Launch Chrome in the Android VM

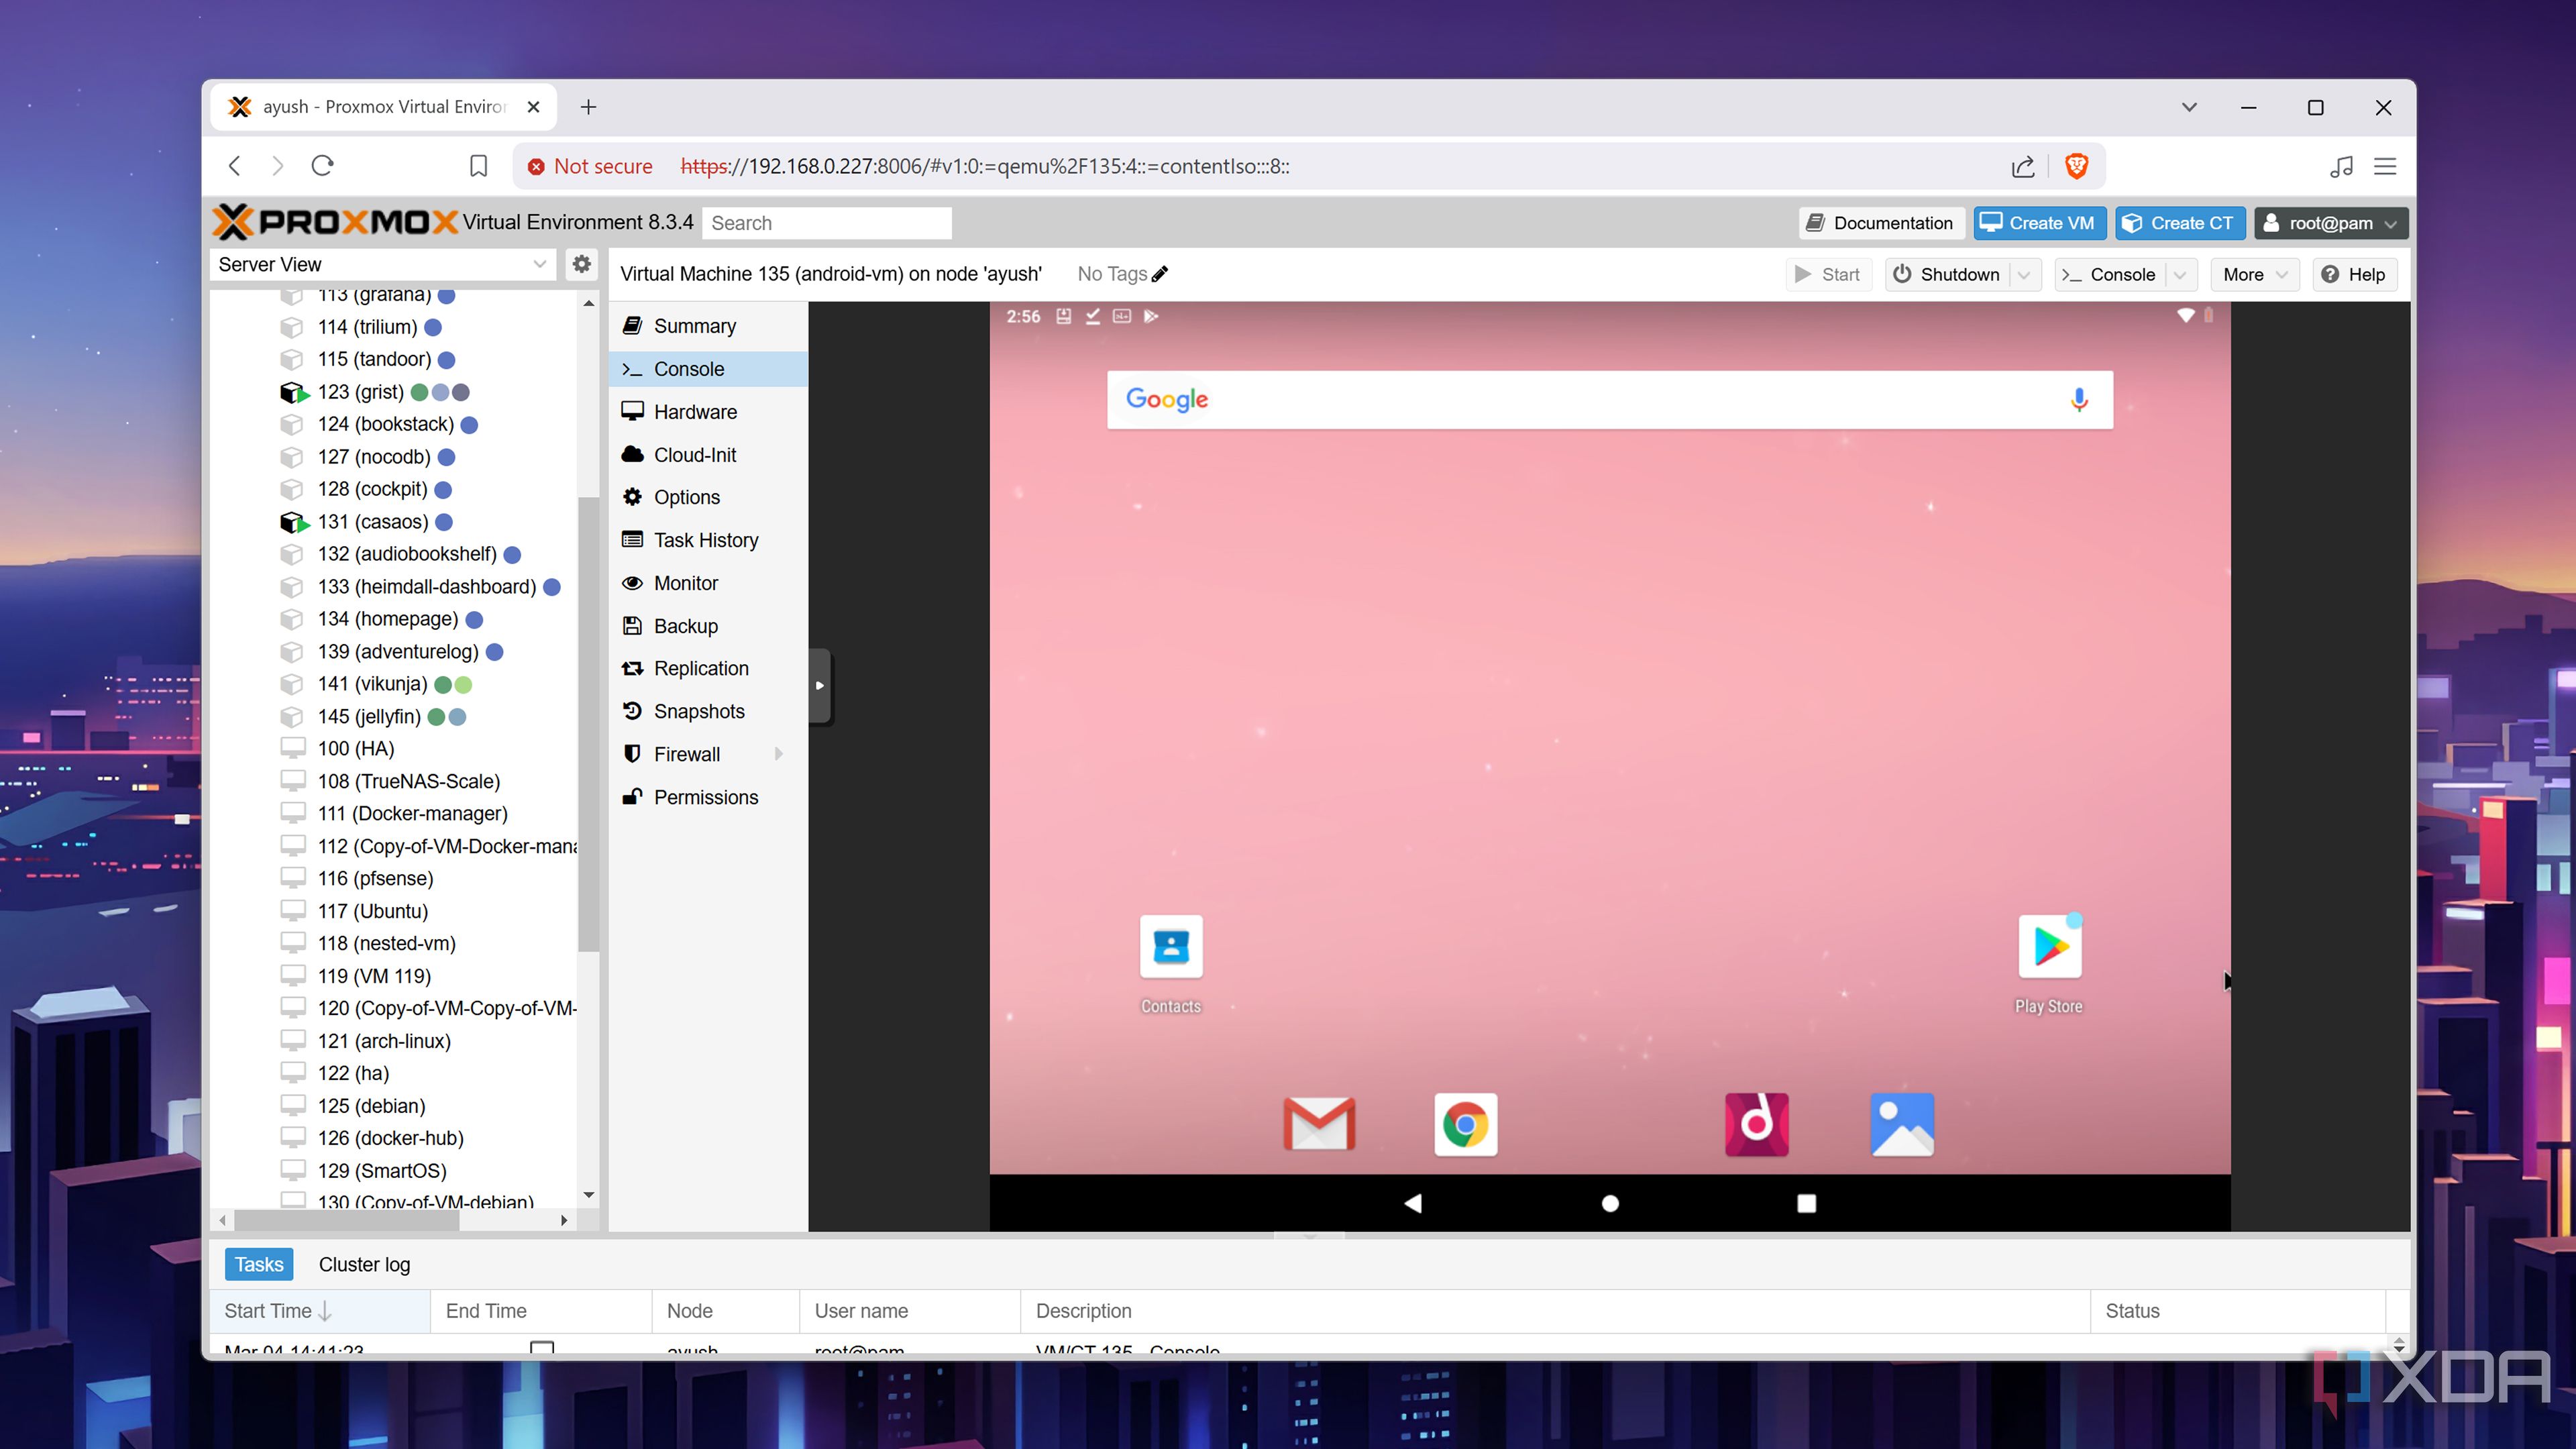coord(1465,1124)
